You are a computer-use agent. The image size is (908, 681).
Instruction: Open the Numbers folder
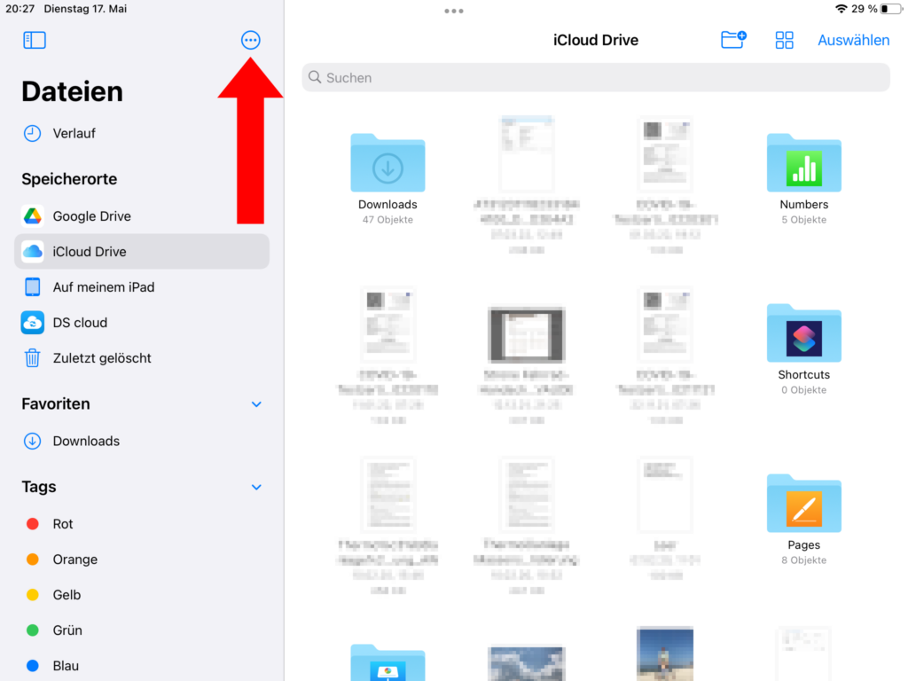point(803,163)
